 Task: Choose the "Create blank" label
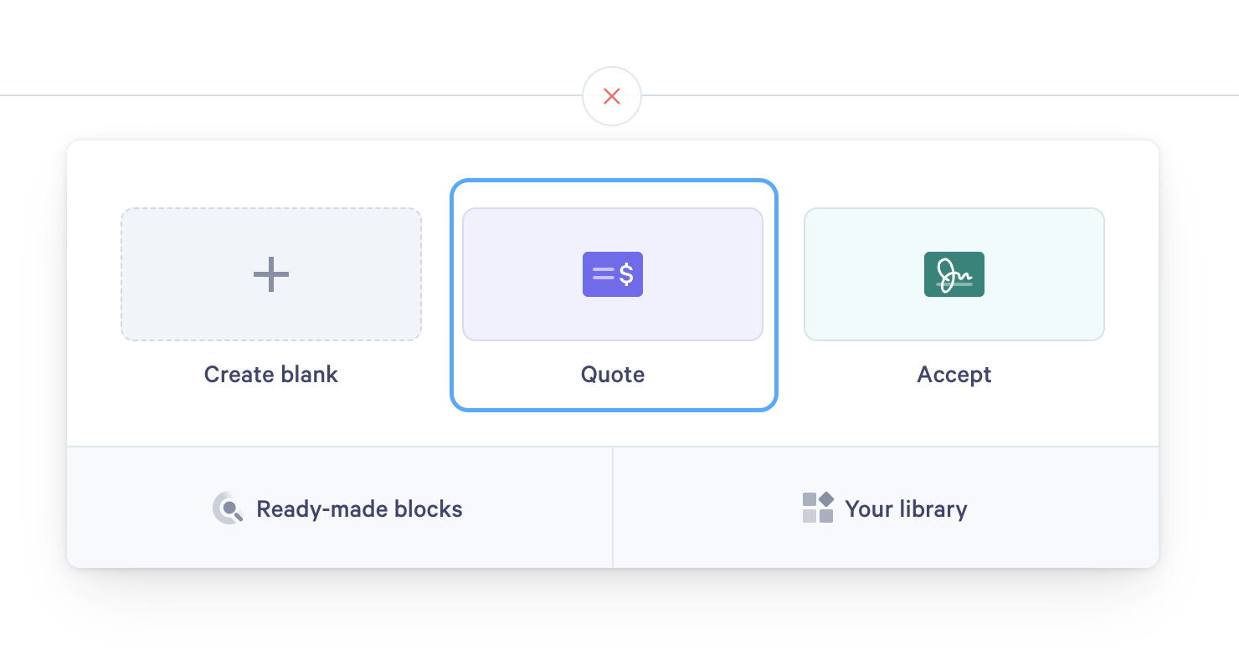(x=271, y=374)
